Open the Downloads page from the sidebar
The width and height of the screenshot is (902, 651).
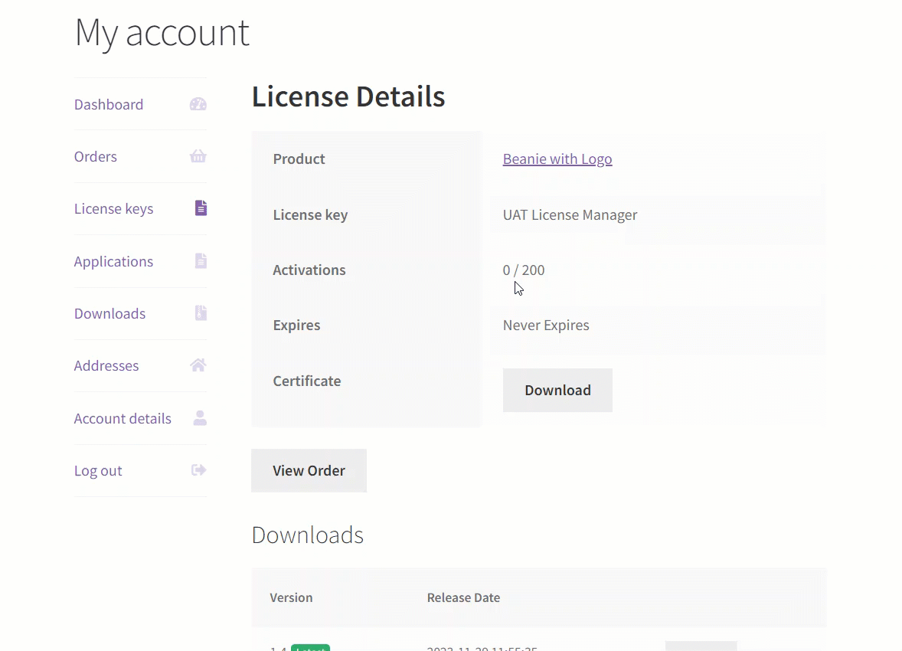click(x=109, y=313)
